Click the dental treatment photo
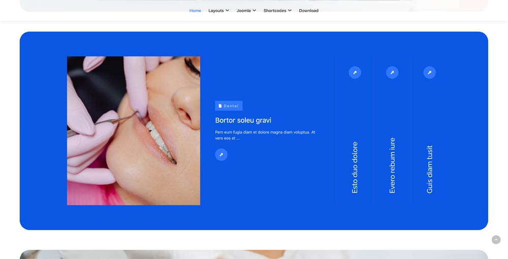This screenshot has width=508, height=259. tap(133, 131)
